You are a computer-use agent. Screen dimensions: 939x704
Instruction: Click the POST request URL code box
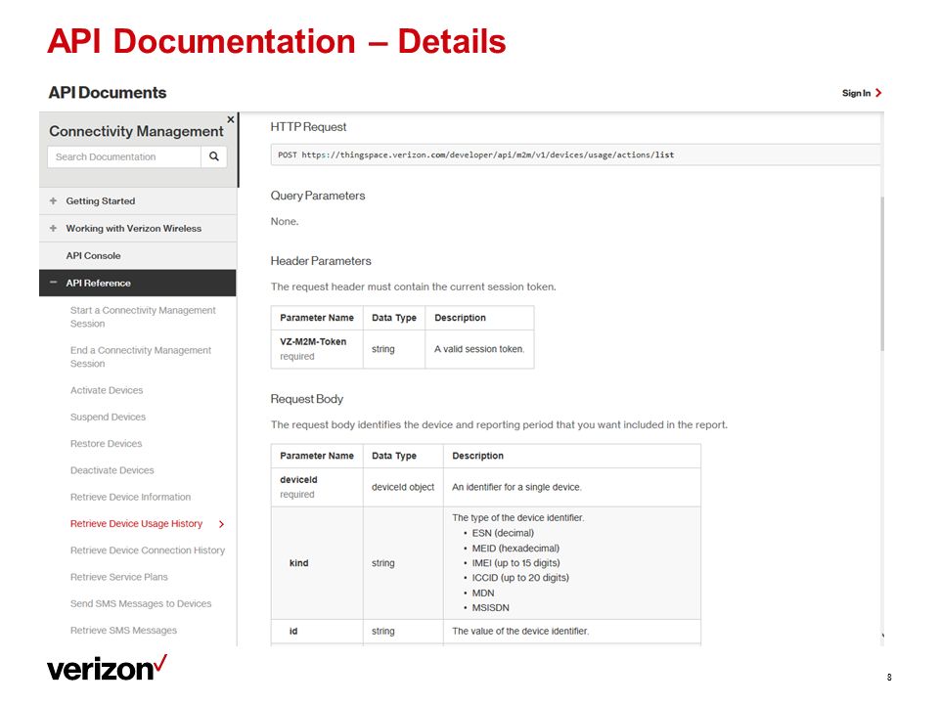coord(575,154)
